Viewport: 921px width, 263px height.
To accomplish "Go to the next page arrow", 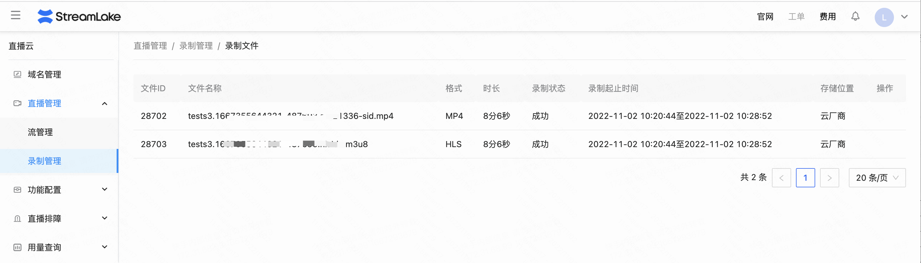I will tap(829, 178).
